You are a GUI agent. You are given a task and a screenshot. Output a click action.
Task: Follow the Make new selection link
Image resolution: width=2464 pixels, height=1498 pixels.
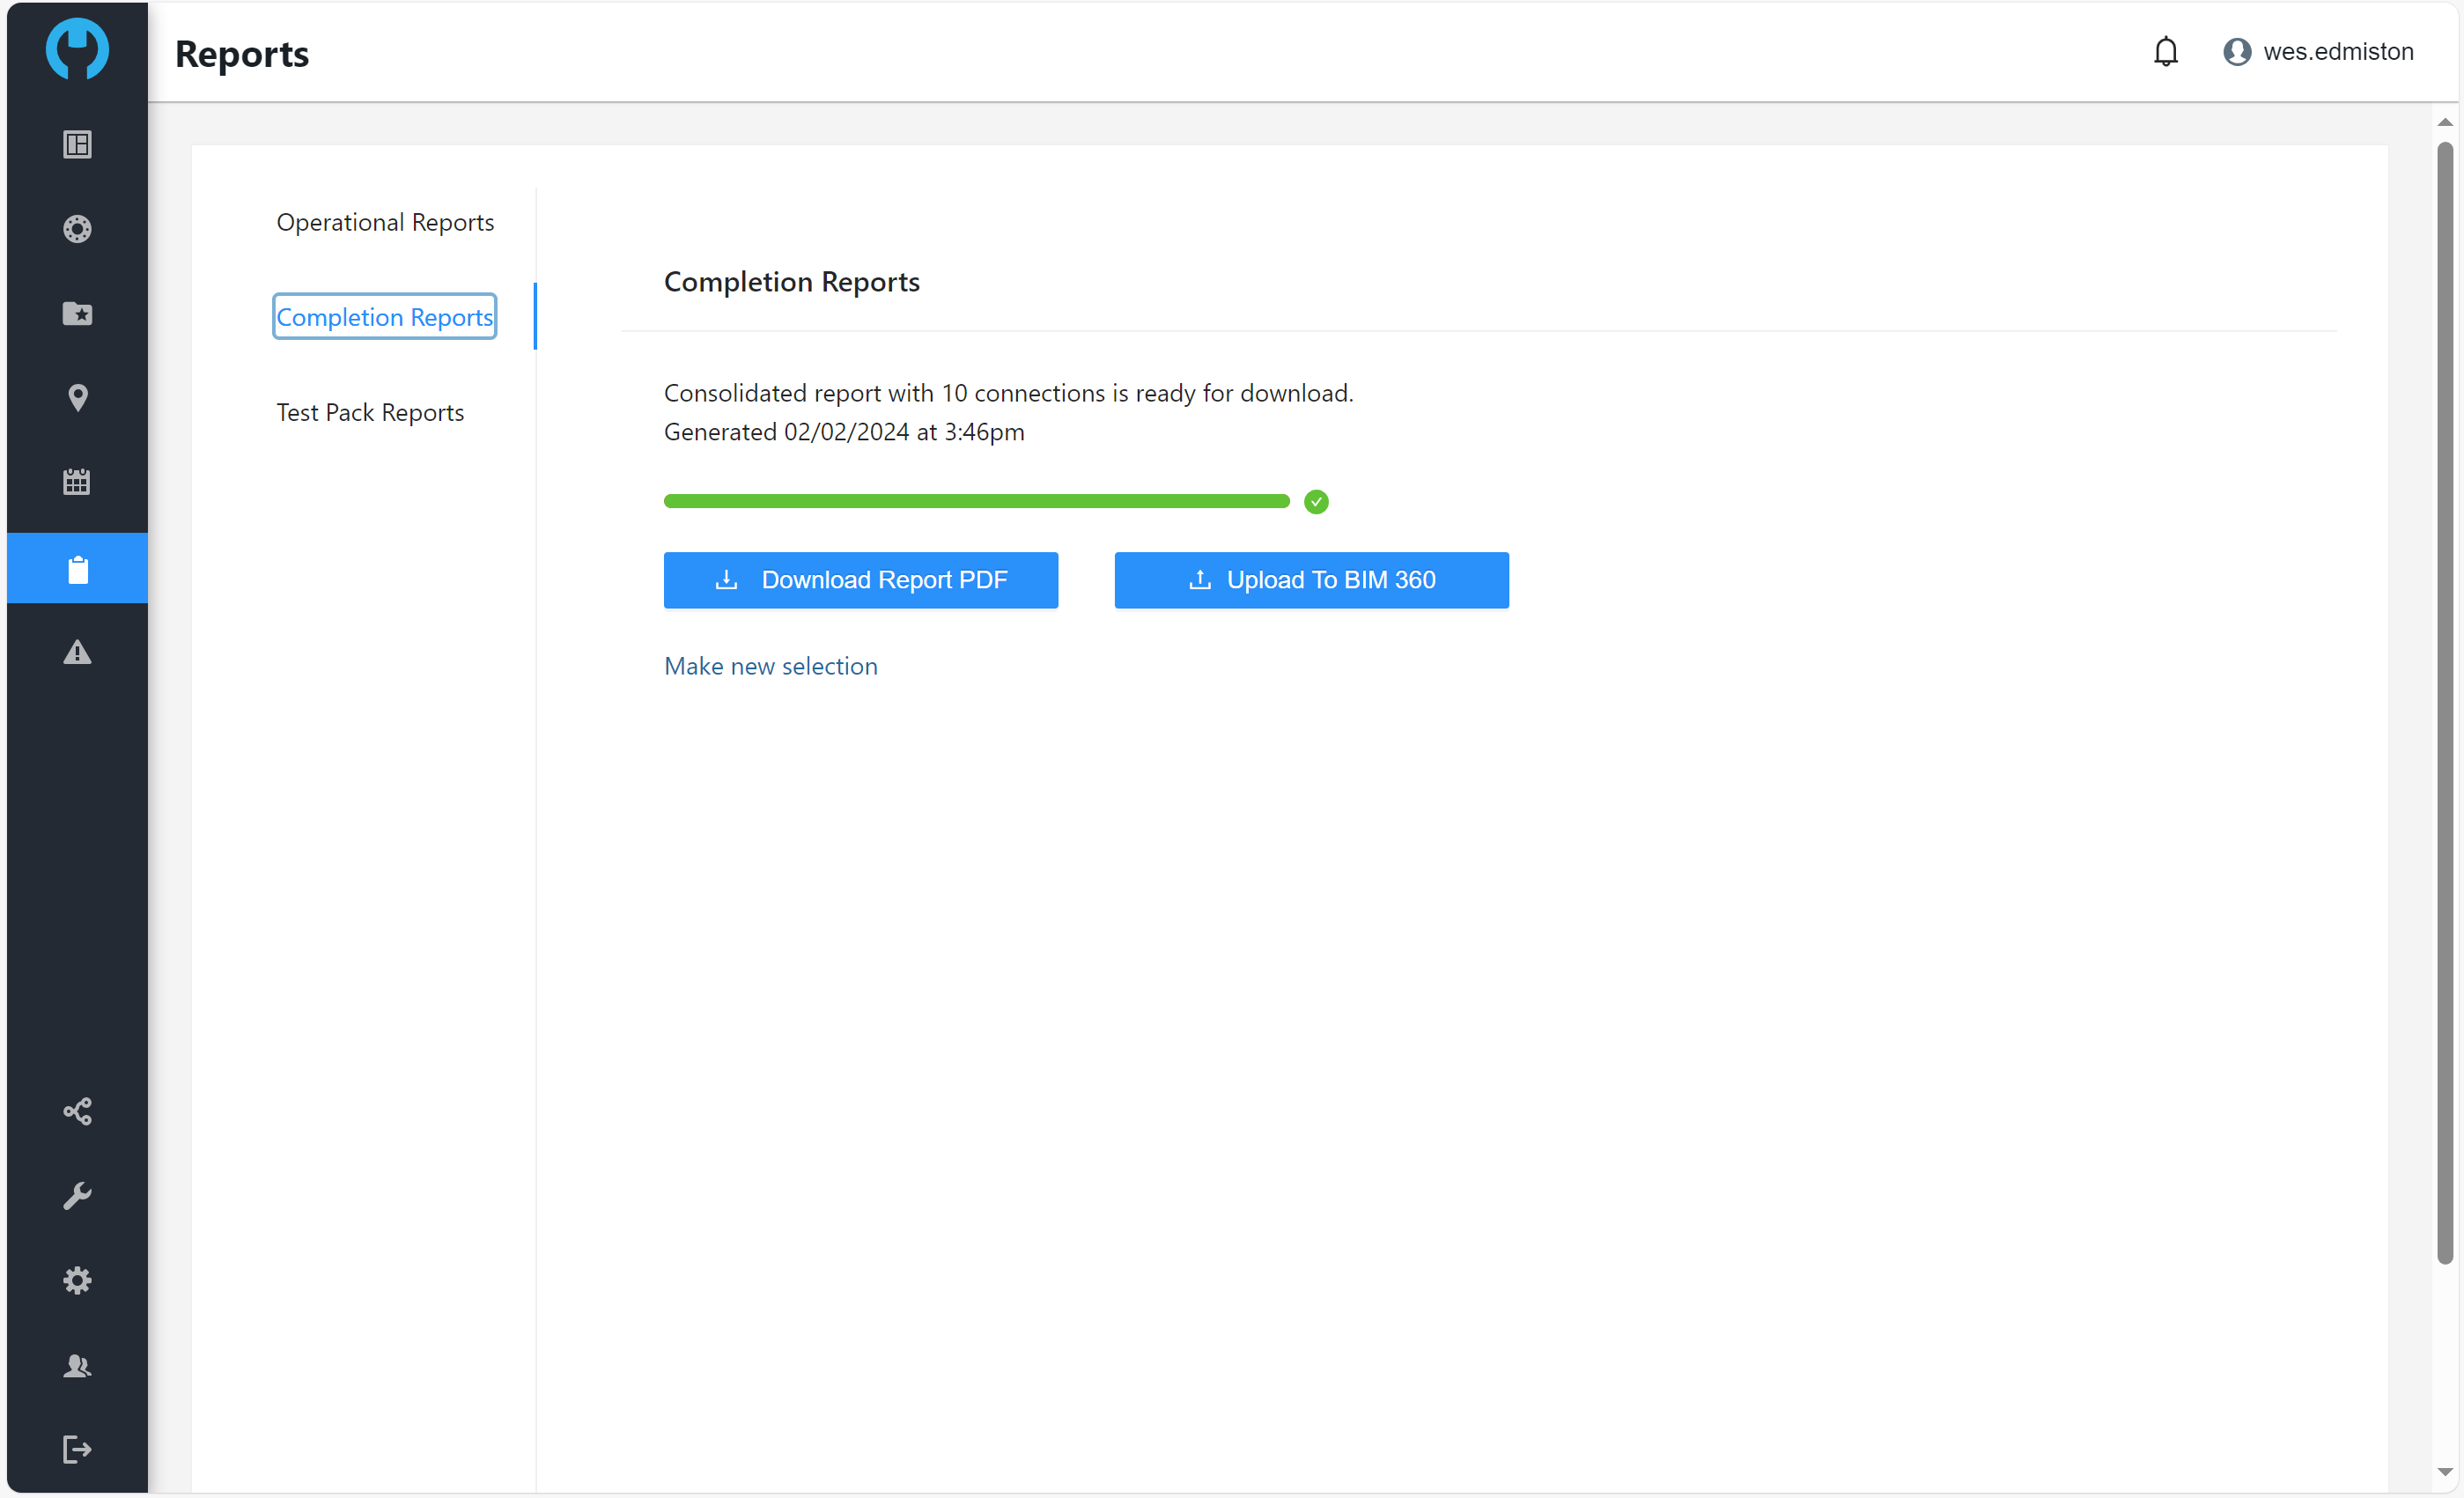click(x=770, y=667)
